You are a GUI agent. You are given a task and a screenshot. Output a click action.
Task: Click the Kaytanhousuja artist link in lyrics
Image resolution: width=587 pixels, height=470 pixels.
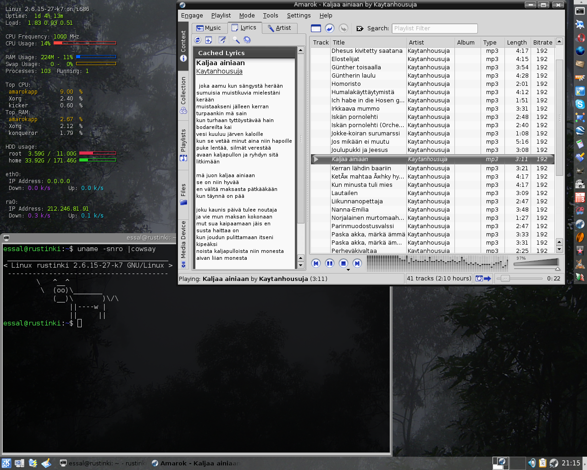(219, 71)
